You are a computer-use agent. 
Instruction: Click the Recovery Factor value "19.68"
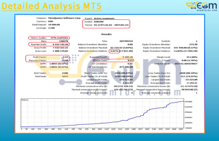tap(65, 60)
